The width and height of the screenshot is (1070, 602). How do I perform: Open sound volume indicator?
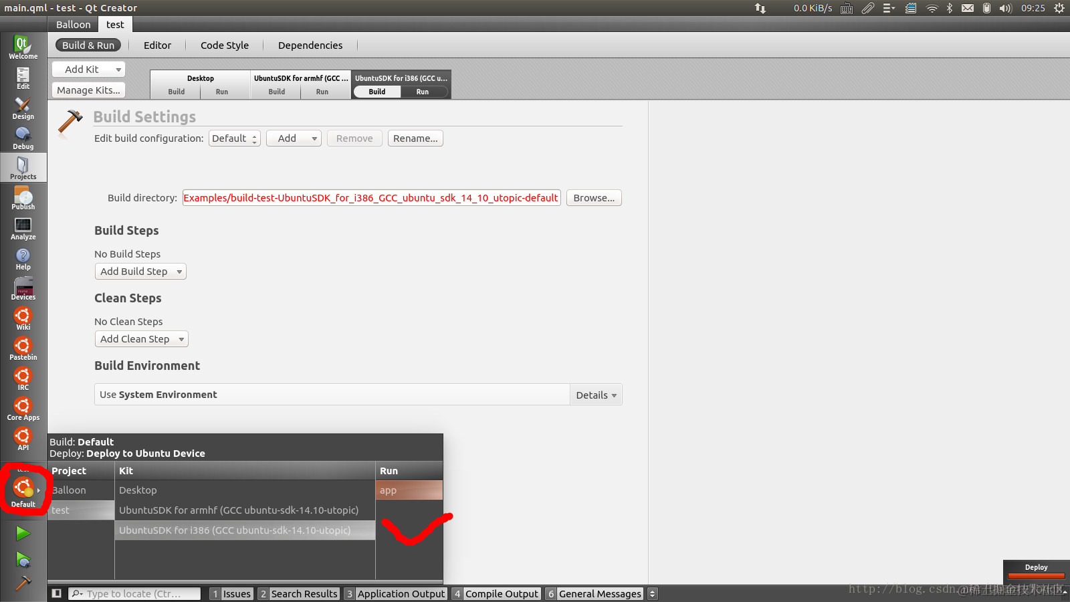coord(1005,8)
